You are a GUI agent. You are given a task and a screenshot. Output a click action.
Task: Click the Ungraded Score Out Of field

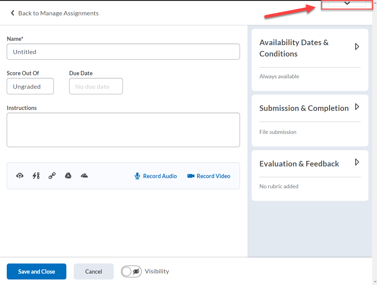pos(30,86)
